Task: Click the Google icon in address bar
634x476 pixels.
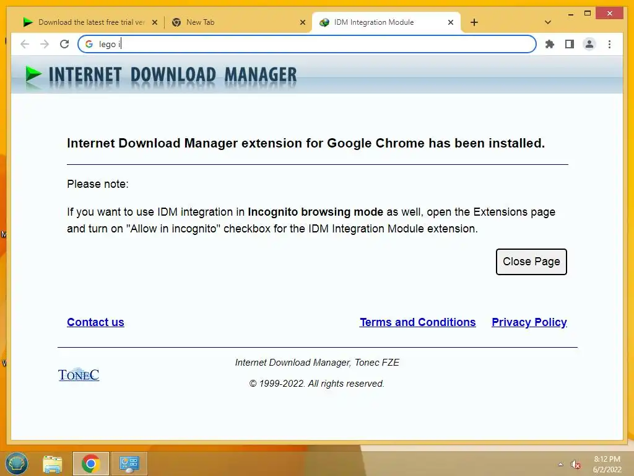Action: pyautogui.click(x=89, y=44)
